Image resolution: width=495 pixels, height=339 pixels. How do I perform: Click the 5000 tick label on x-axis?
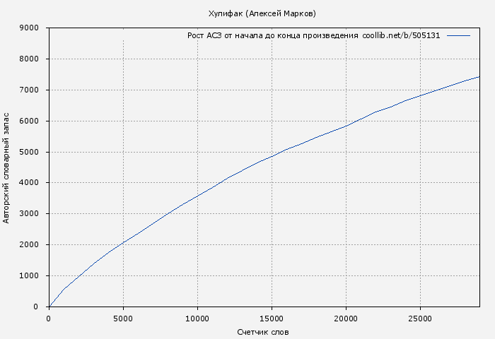click(123, 318)
